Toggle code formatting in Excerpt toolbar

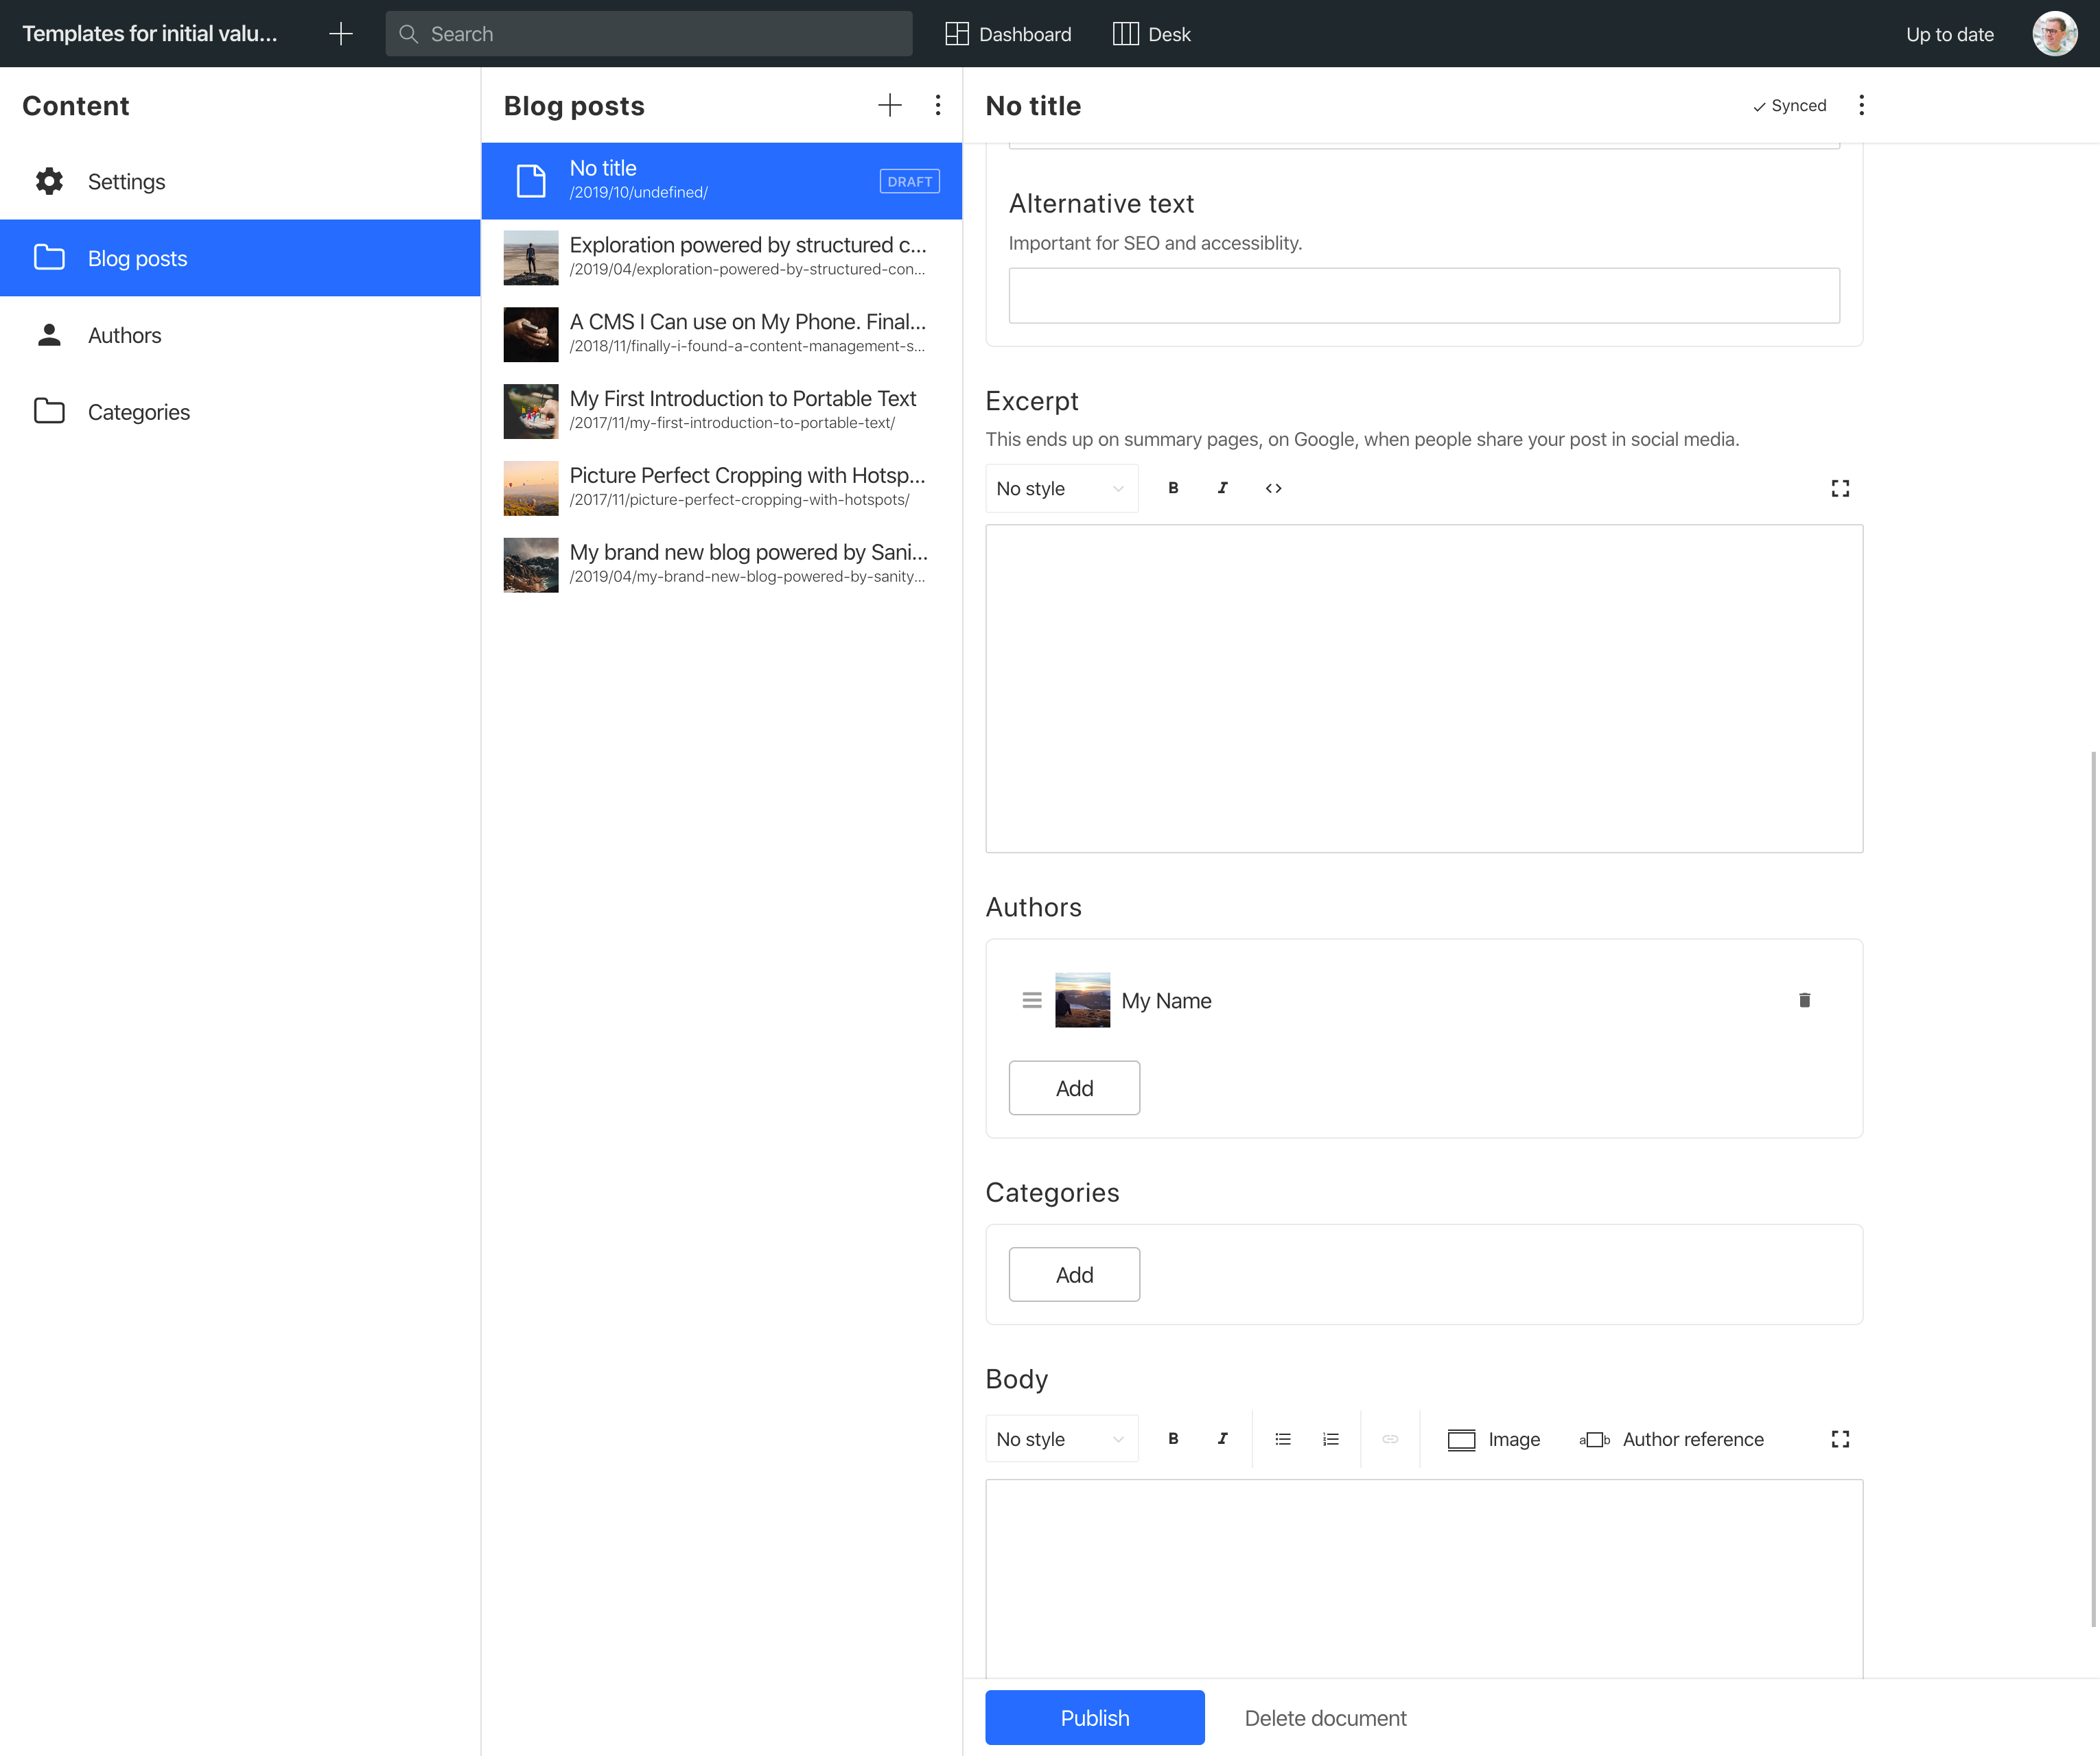coord(1273,488)
